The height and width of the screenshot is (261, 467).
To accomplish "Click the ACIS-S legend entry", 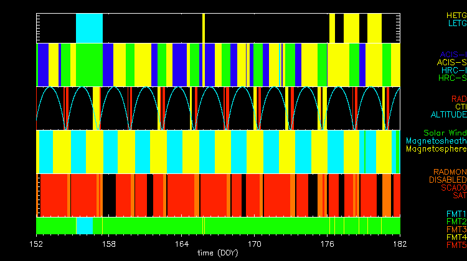I will (x=451, y=62).
